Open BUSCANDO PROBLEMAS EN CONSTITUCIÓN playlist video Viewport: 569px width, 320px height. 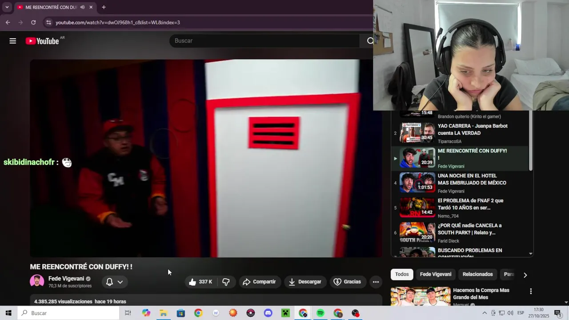(460, 252)
